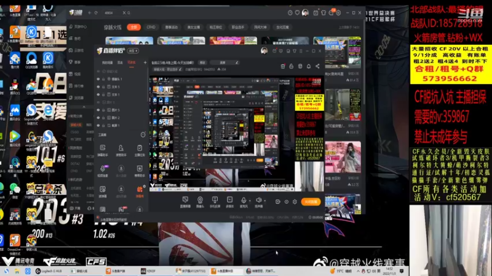This screenshot has height=276, width=492.
Task: Collapse the Douyu sidebar section chevron
Action: pos(84,107)
